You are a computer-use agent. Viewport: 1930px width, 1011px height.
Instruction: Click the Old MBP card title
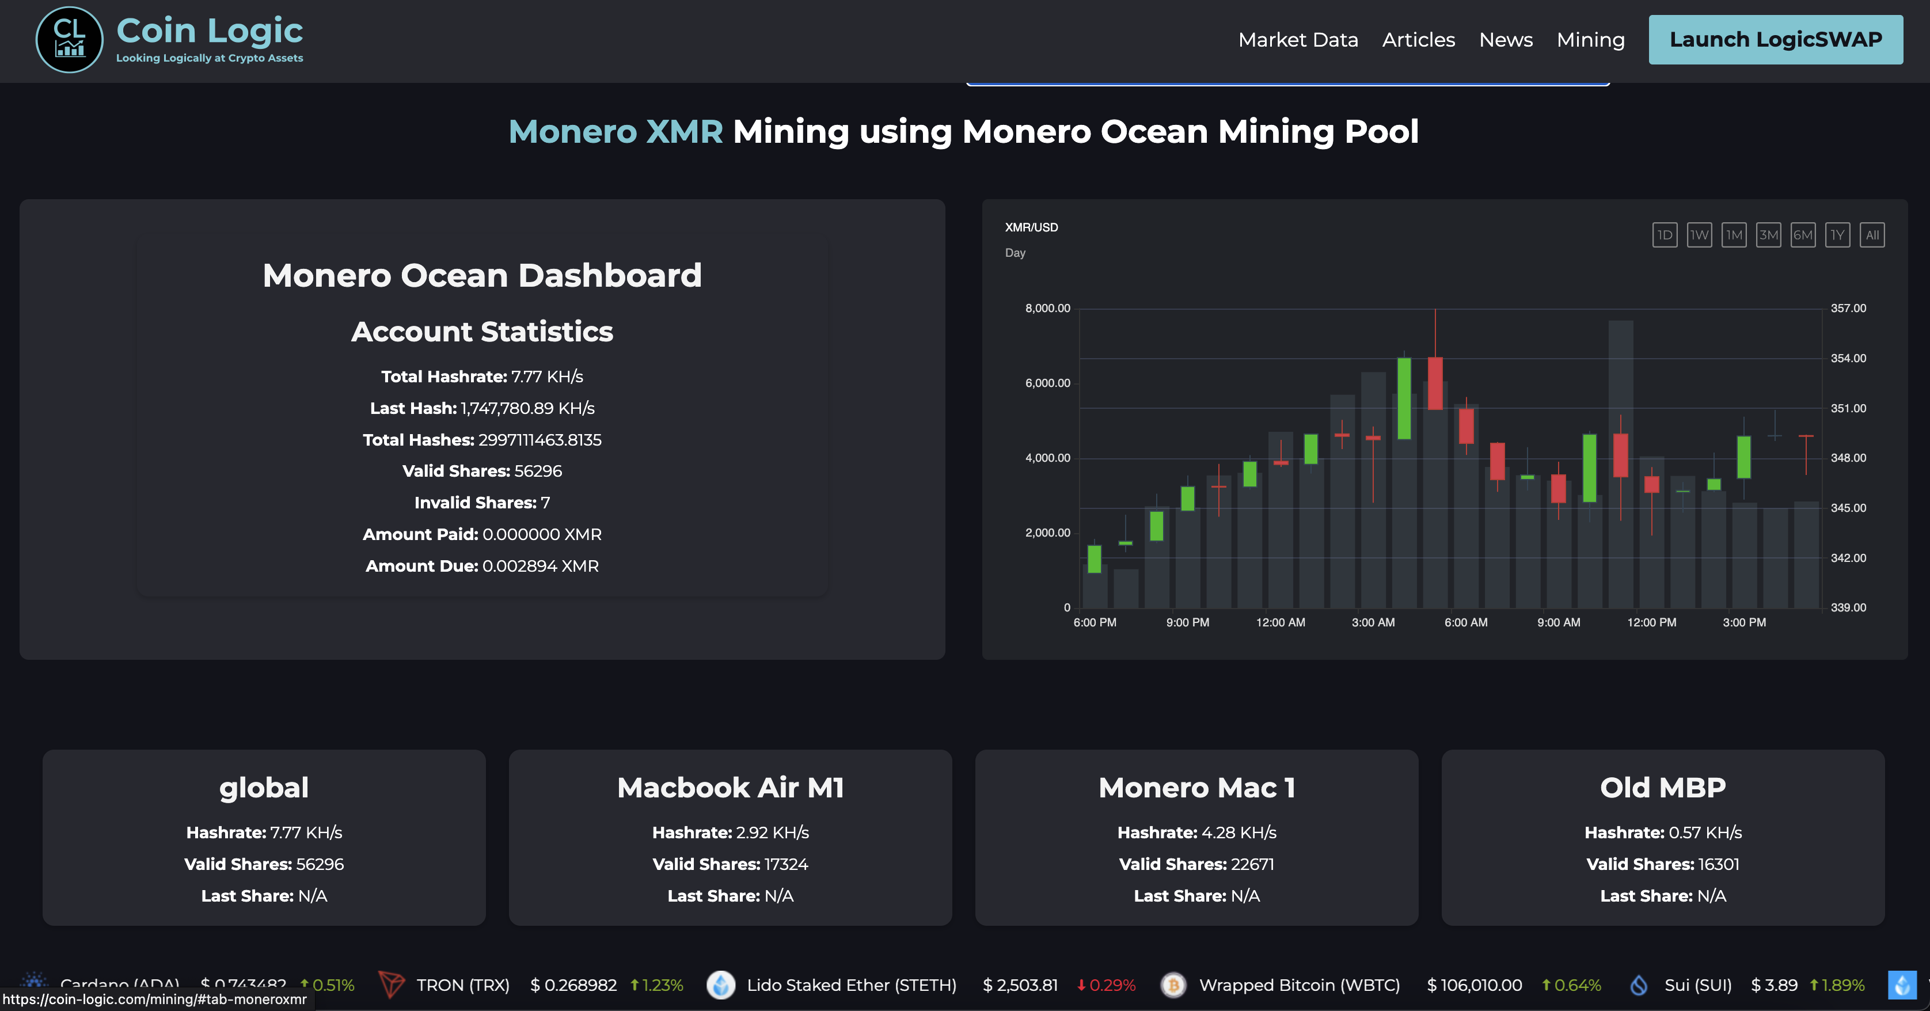1662,788
